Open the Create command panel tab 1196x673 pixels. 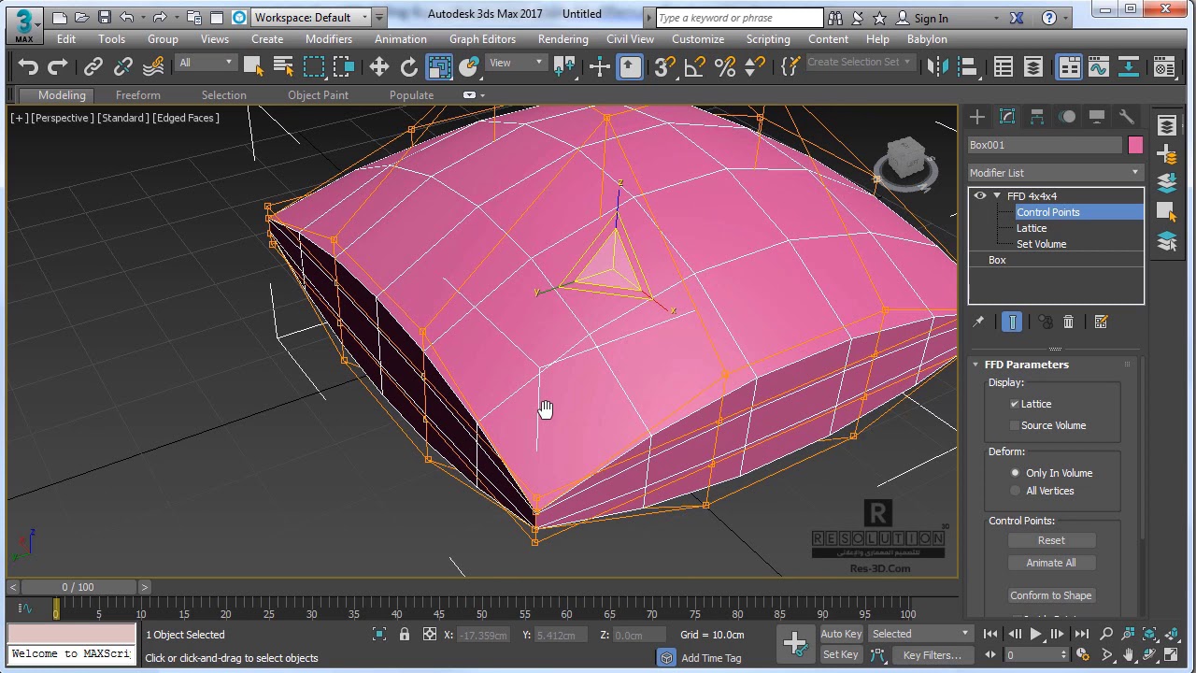977,117
